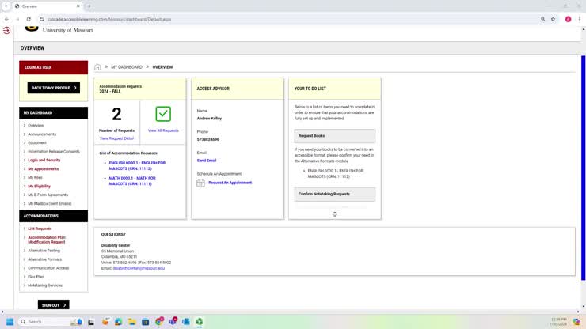
Task: Expand the Confirm Notetaking Requests section
Action: (x=334, y=194)
